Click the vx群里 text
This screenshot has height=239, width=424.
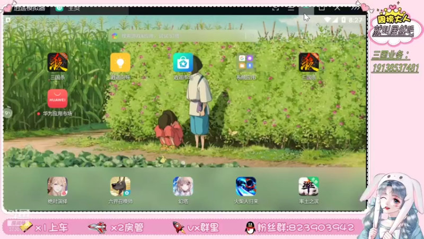click(x=203, y=228)
